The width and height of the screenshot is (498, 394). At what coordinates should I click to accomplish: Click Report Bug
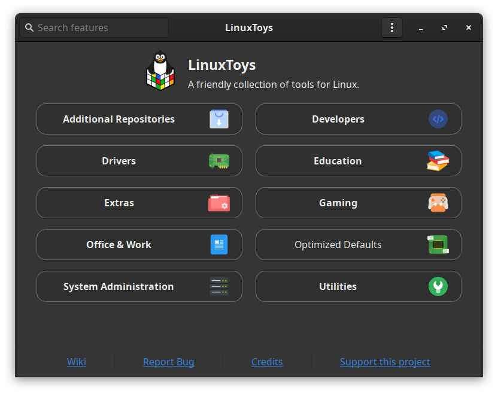(x=168, y=362)
